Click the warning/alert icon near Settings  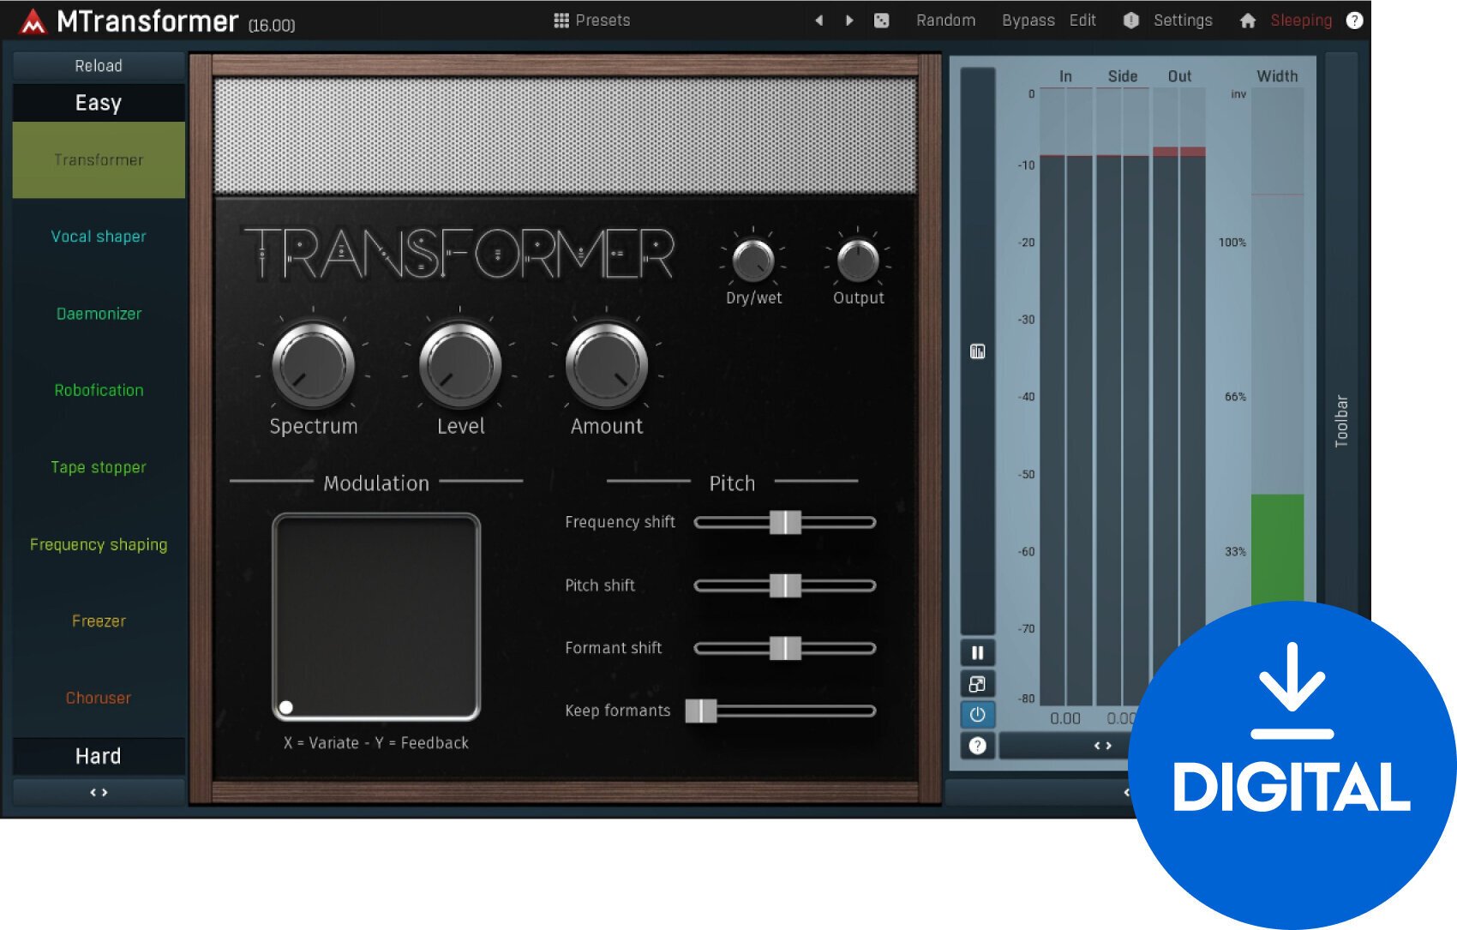point(1130,20)
